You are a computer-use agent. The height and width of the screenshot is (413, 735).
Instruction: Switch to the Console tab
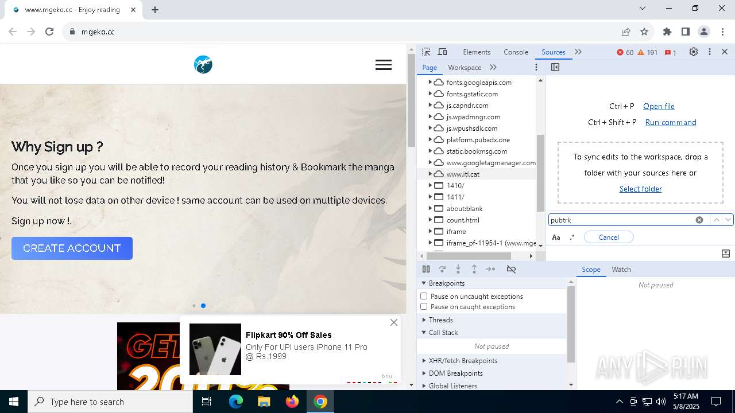coord(516,52)
